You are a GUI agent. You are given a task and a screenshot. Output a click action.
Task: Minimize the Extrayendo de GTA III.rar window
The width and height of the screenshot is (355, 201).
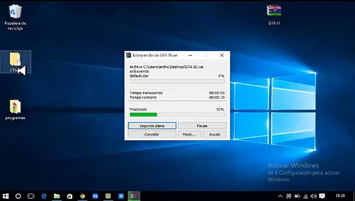point(190,55)
